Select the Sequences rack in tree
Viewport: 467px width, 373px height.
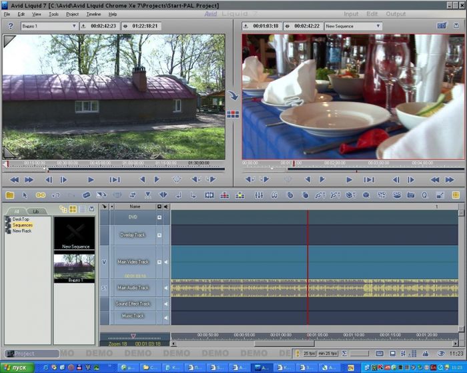point(22,225)
